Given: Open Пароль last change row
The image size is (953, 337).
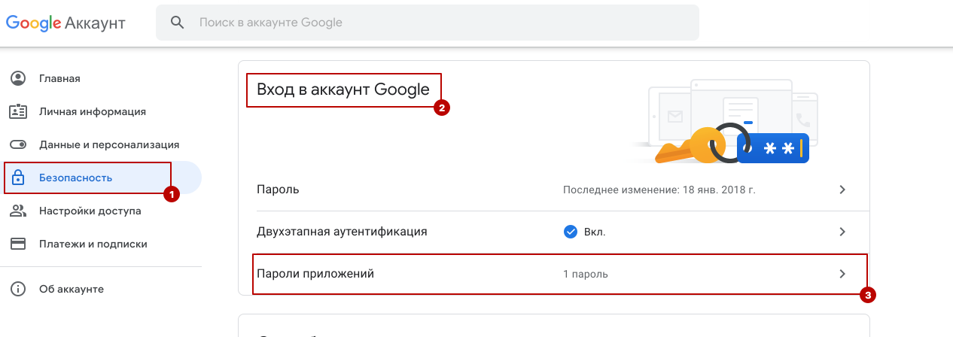Looking at the screenshot, I should (x=553, y=190).
